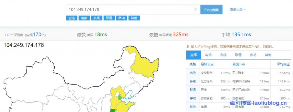Click the 内蒙呼和浩特 slowest node cell
Image resolution: width=293 pixels, height=112 pixels.
(x=241, y=81)
